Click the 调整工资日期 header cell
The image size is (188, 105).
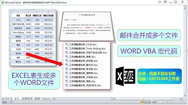[48, 15]
